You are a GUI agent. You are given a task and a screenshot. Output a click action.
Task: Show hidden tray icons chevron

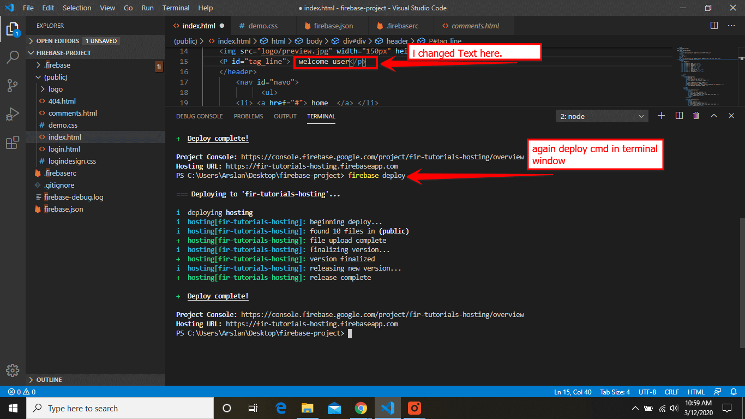(635, 408)
